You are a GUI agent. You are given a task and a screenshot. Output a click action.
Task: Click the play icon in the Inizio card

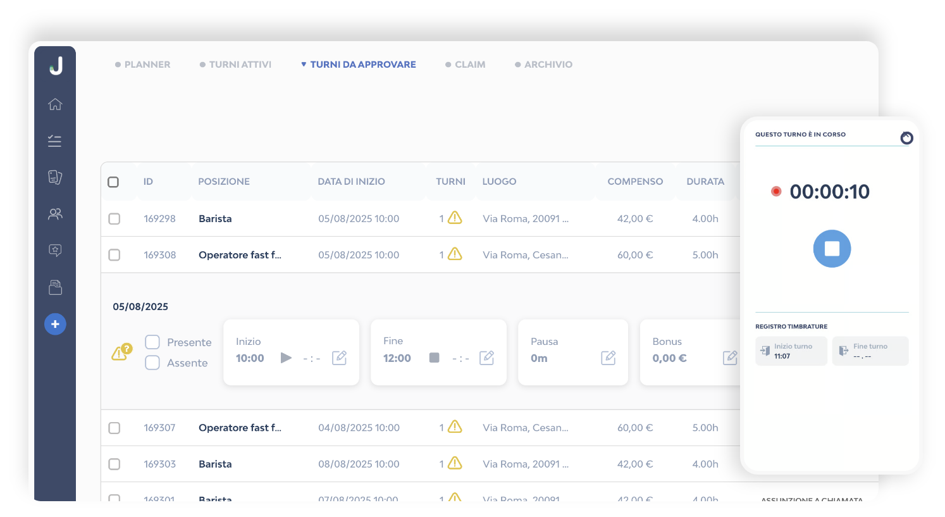click(x=286, y=358)
